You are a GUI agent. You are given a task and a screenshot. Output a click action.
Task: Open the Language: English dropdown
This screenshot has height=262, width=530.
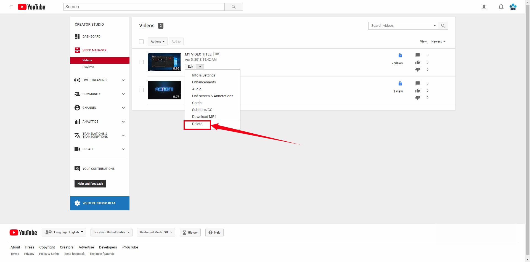pos(64,232)
